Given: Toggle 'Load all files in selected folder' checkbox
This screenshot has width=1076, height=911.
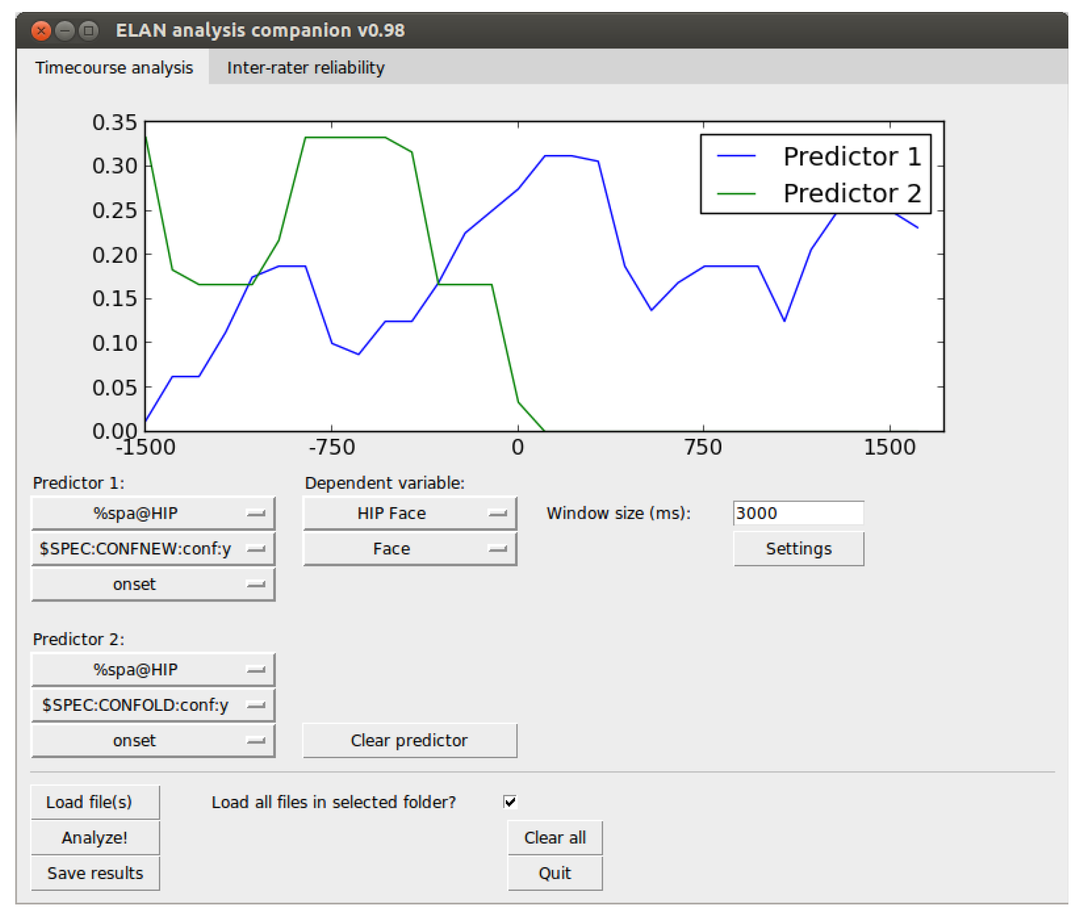Looking at the screenshot, I should tap(510, 802).
